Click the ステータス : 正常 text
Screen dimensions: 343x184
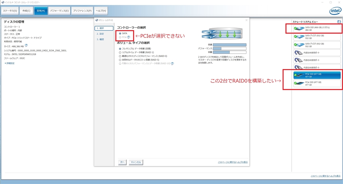tap(12, 34)
